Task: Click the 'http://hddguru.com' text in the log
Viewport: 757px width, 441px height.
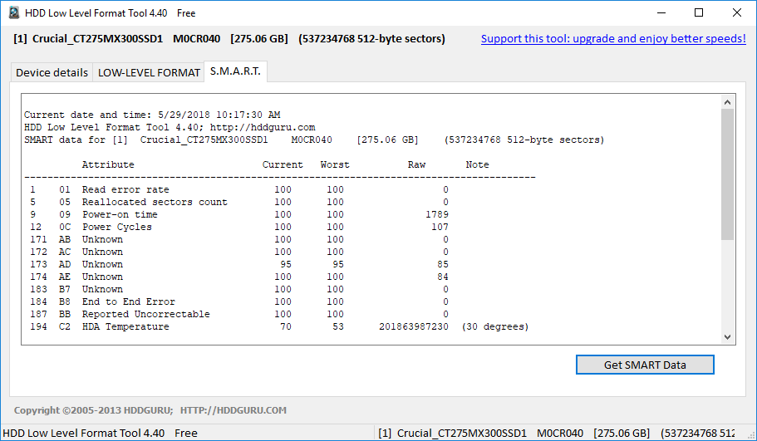Action: [x=263, y=127]
